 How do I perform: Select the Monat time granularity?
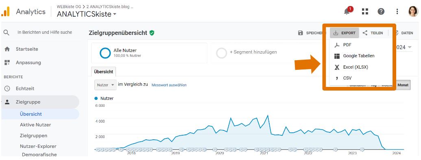(403, 85)
